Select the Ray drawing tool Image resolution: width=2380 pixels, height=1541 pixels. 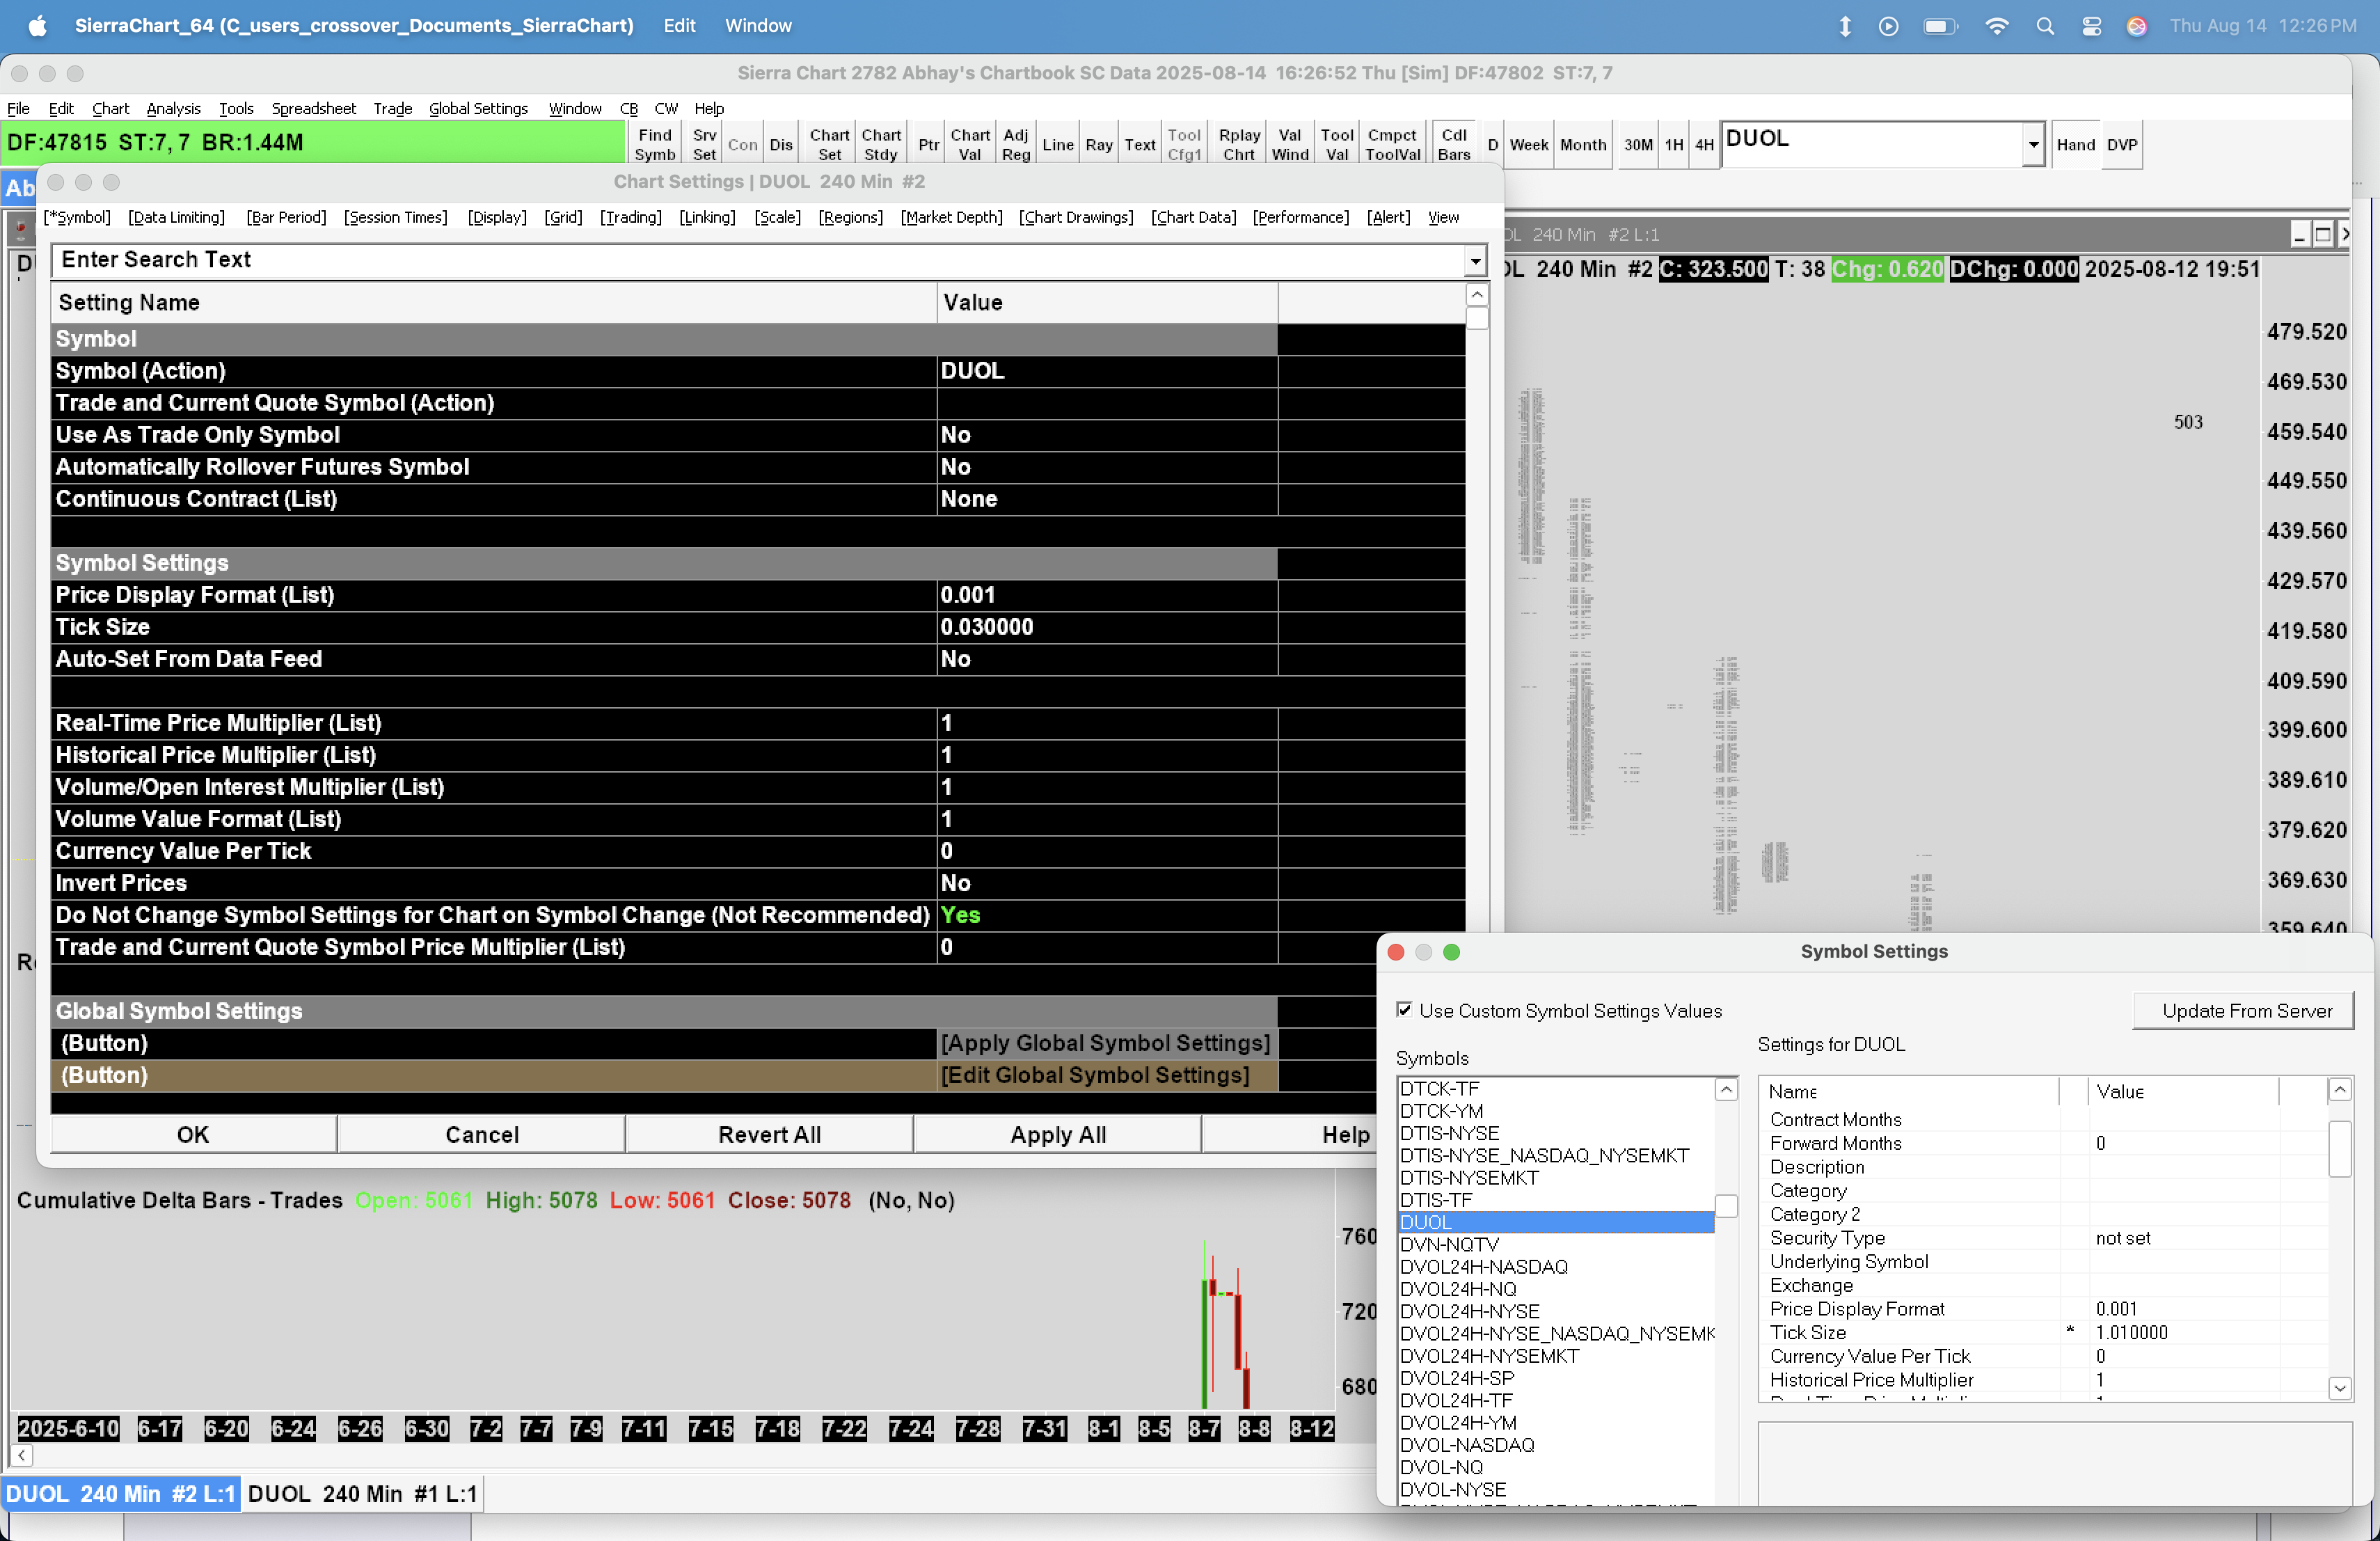tap(1098, 144)
